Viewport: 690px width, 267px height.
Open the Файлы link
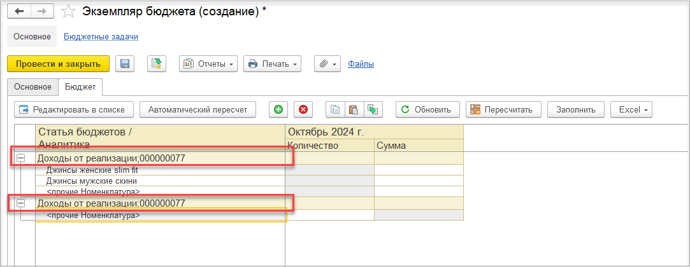(x=361, y=64)
